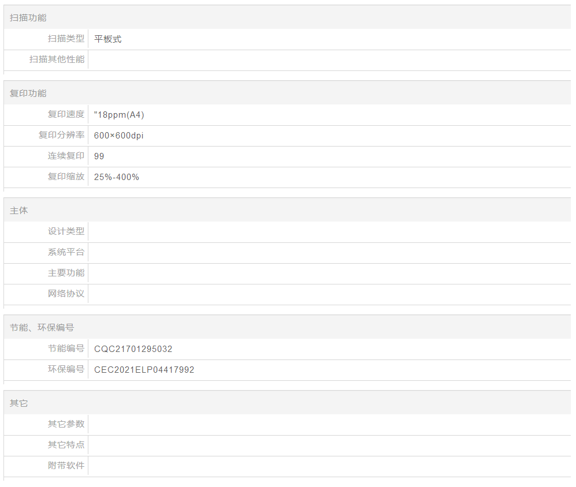576x487 pixels.
Task: Click the 复印功能 section header
Action: click(28, 93)
